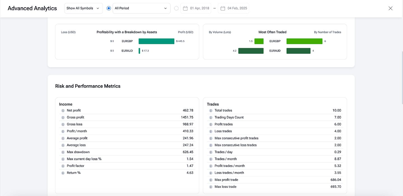Select the custom date range radio button
Image resolution: width=403 pixels, height=196 pixels.
coord(176,8)
